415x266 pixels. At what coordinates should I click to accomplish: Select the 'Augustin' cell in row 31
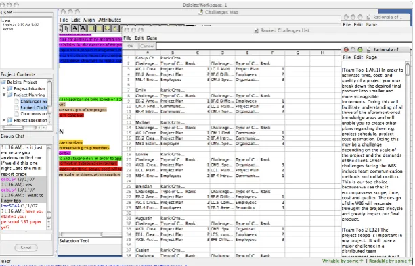coord(148,218)
